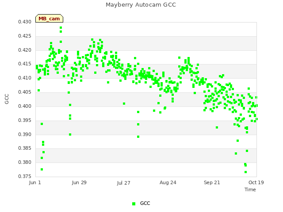Click the Oct 19 x-axis label
283x212 pixels.
pyautogui.click(x=256, y=182)
